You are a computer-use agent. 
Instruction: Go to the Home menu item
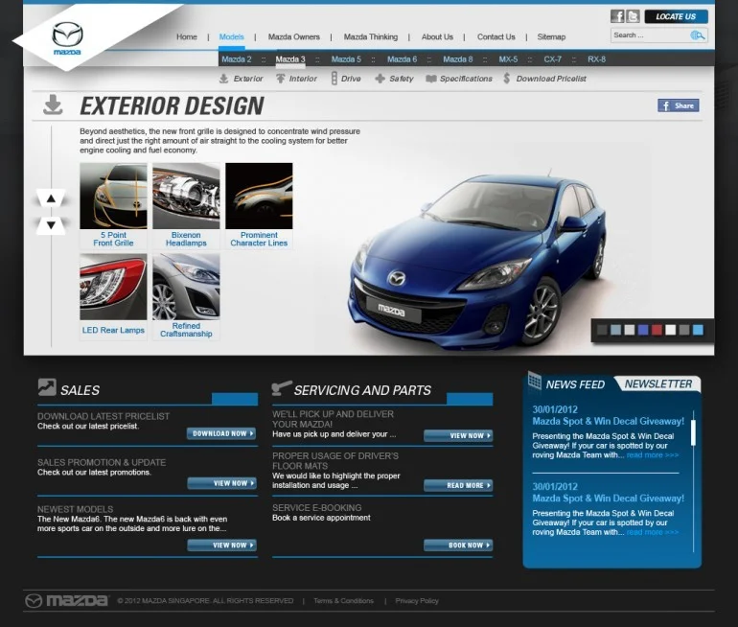click(186, 36)
